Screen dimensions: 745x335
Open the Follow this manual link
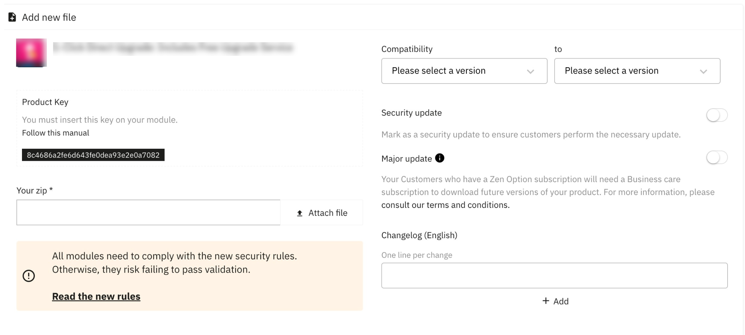point(55,133)
